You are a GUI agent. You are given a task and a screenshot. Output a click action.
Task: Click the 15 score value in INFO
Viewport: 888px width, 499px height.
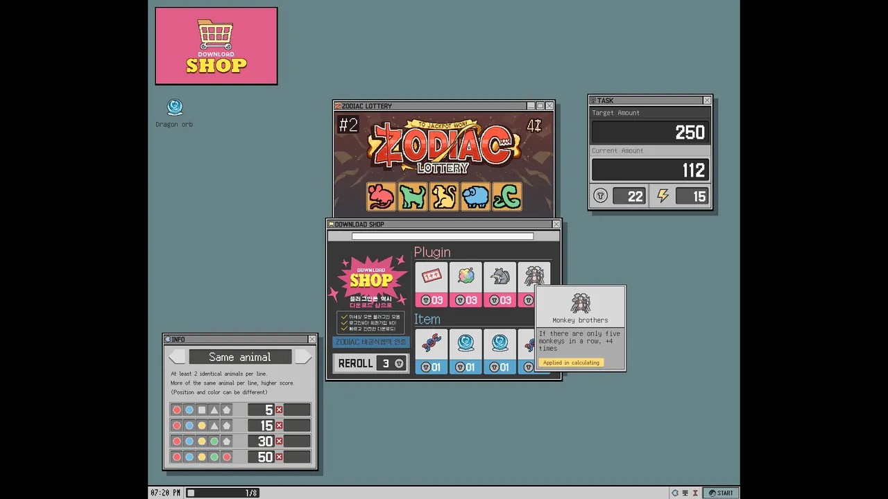coord(261,426)
